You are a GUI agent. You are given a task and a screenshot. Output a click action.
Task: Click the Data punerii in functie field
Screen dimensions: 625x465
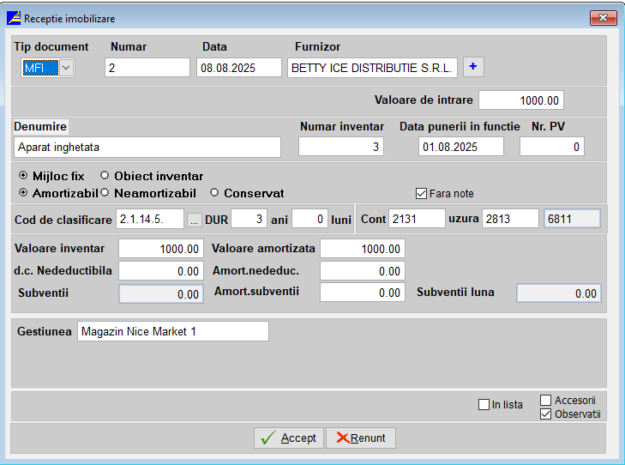(461, 147)
